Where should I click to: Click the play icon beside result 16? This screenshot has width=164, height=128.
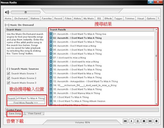click(51, 93)
